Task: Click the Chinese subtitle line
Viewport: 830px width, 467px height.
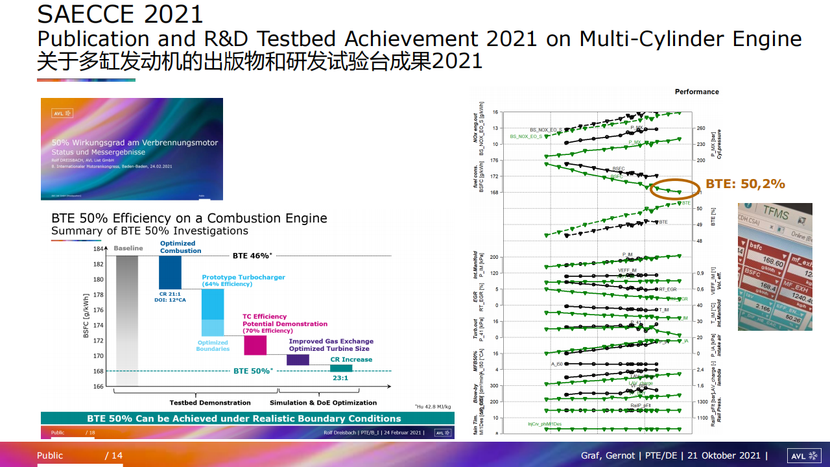Action: (259, 62)
